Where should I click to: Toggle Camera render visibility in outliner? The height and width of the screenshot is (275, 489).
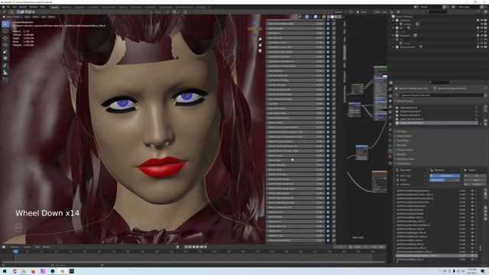(x=485, y=24)
